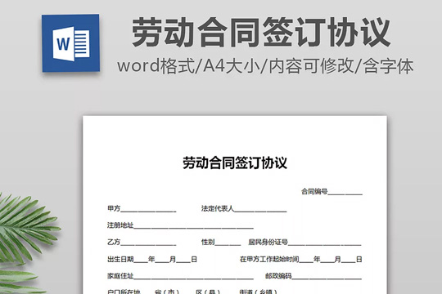Image resolution: width=442 pixels, height=294 pixels.
Task: Click the 邮政编码 blank line
Action: pyautogui.click(x=327, y=278)
